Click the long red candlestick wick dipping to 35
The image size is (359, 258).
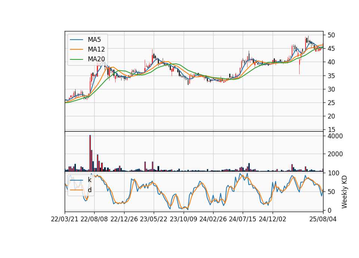(x=299, y=67)
